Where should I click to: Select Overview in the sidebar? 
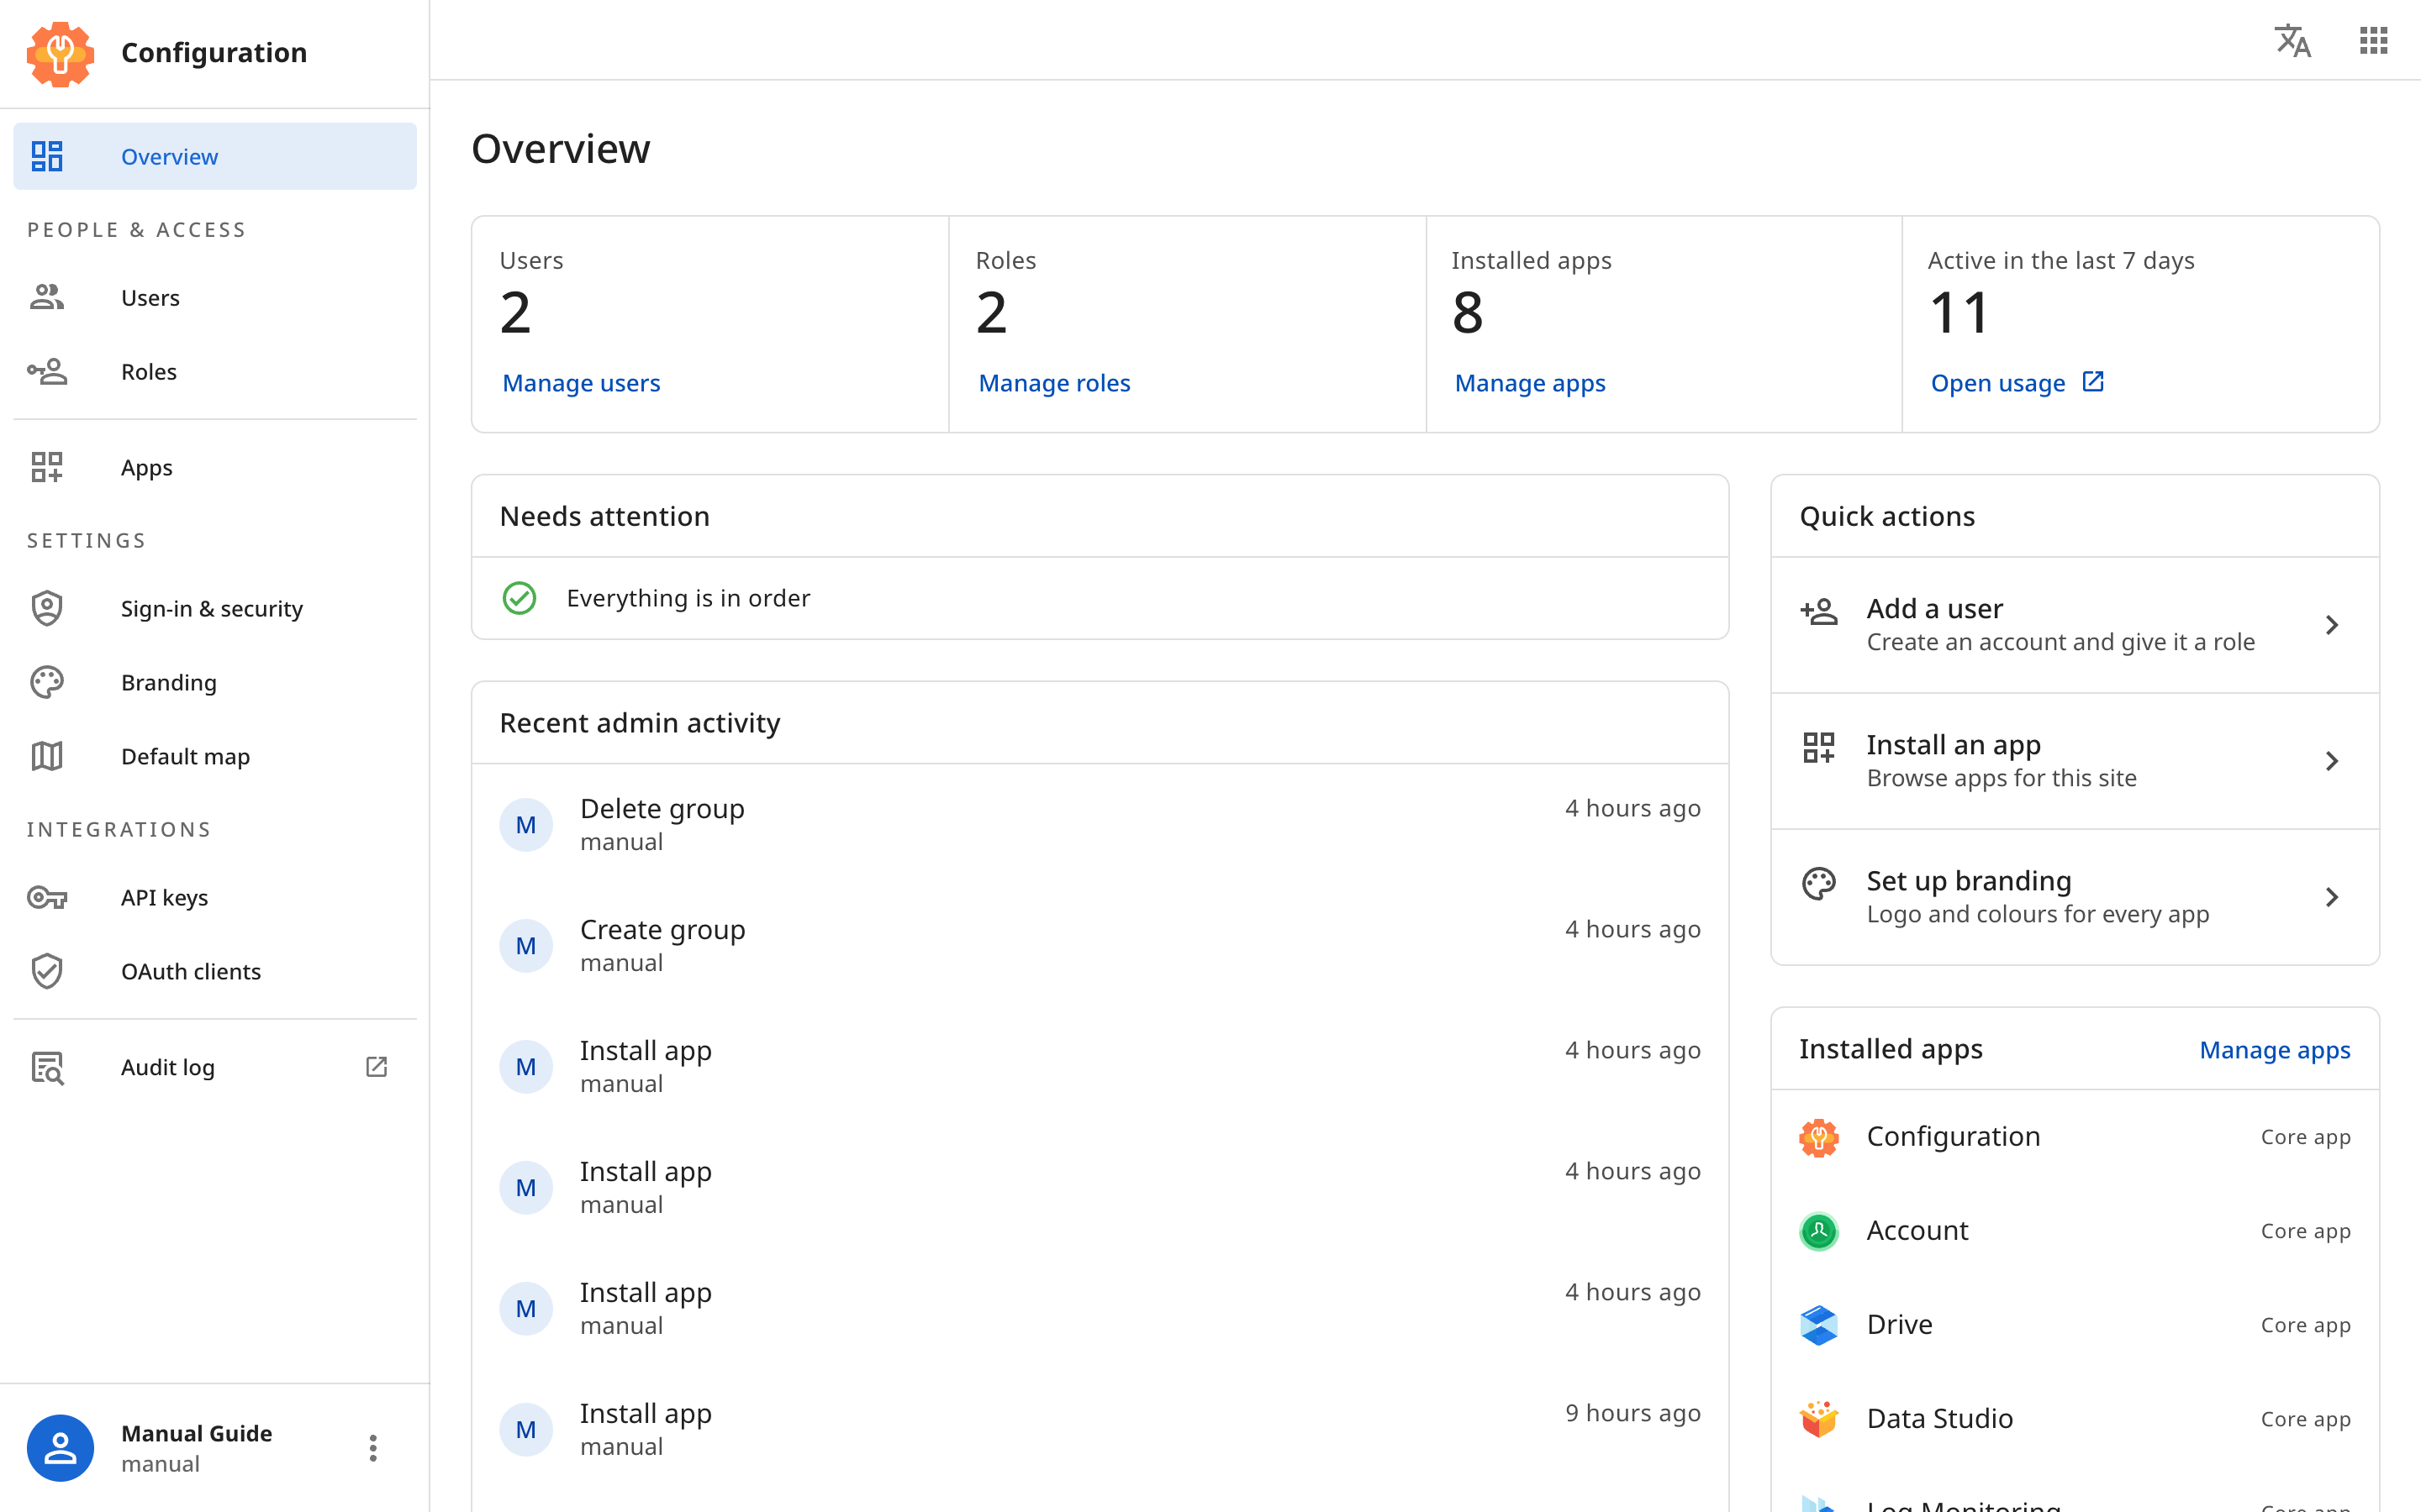coord(215,156)
